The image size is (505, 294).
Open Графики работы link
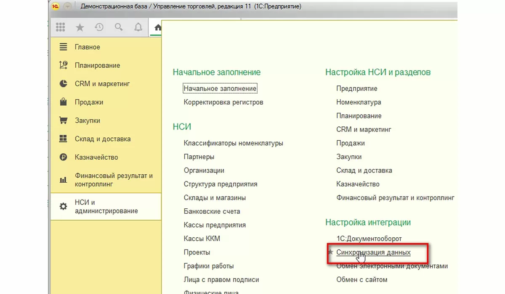point(209,266)
